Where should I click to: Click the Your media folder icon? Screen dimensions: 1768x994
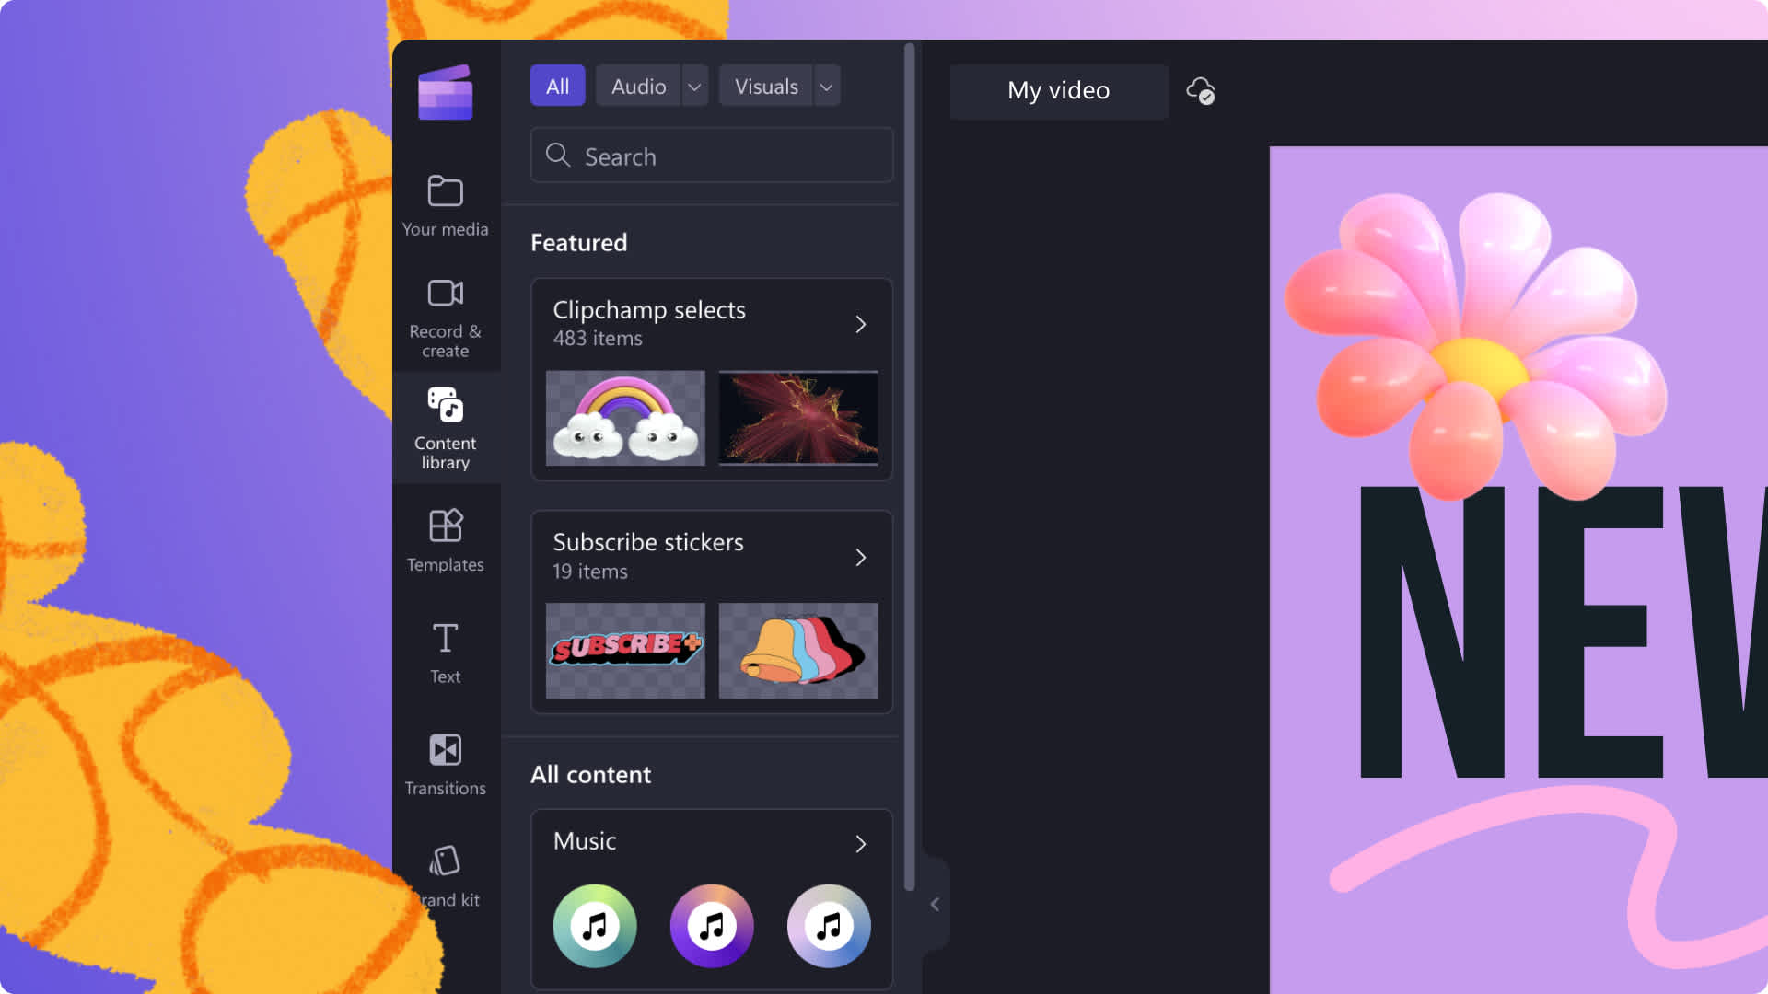[445, 191]
